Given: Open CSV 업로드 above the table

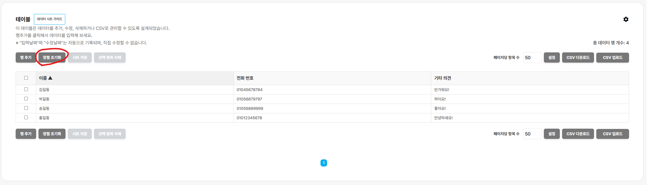Looking at the screenshot, I should click(x=613, y=57).
